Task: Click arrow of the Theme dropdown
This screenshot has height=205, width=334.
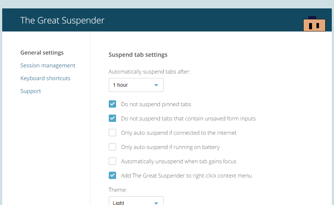Action: pos(156,203)
